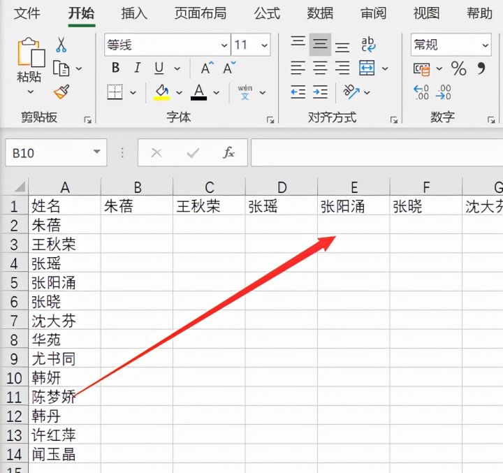Screen dimensions: 503x473
Task: Apply black font color
Action: (x=199, y=92)
